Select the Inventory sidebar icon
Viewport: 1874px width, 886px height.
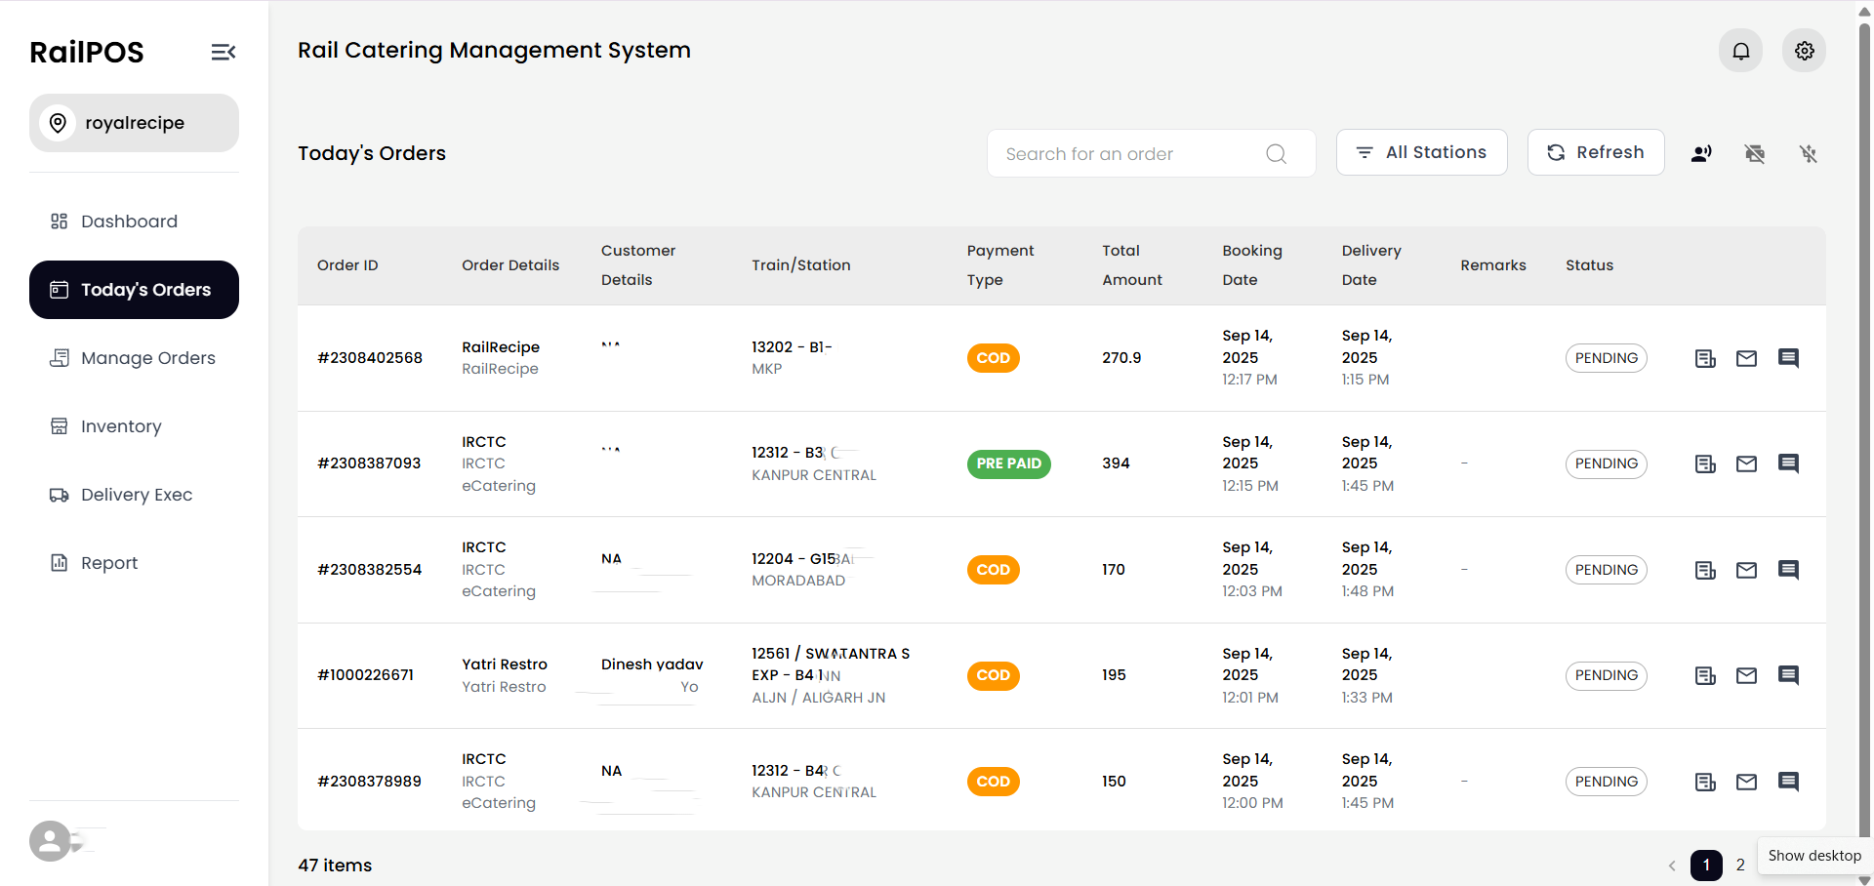click(59, 425)
